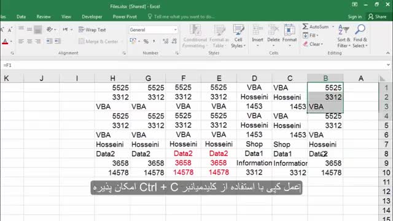Collapse the ribbon with the chevron

[x=387, y=53]
